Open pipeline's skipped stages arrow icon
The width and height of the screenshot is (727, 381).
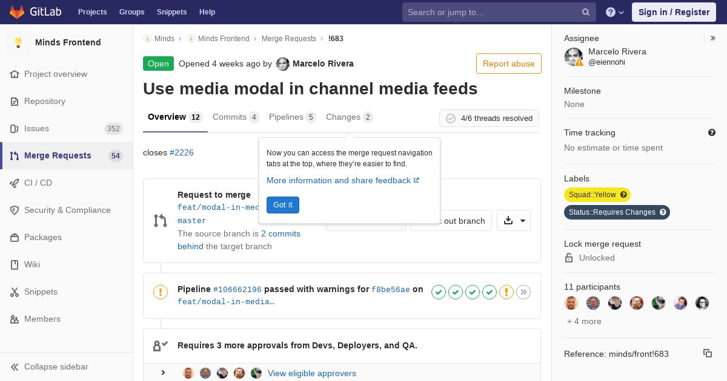(523, 293)
